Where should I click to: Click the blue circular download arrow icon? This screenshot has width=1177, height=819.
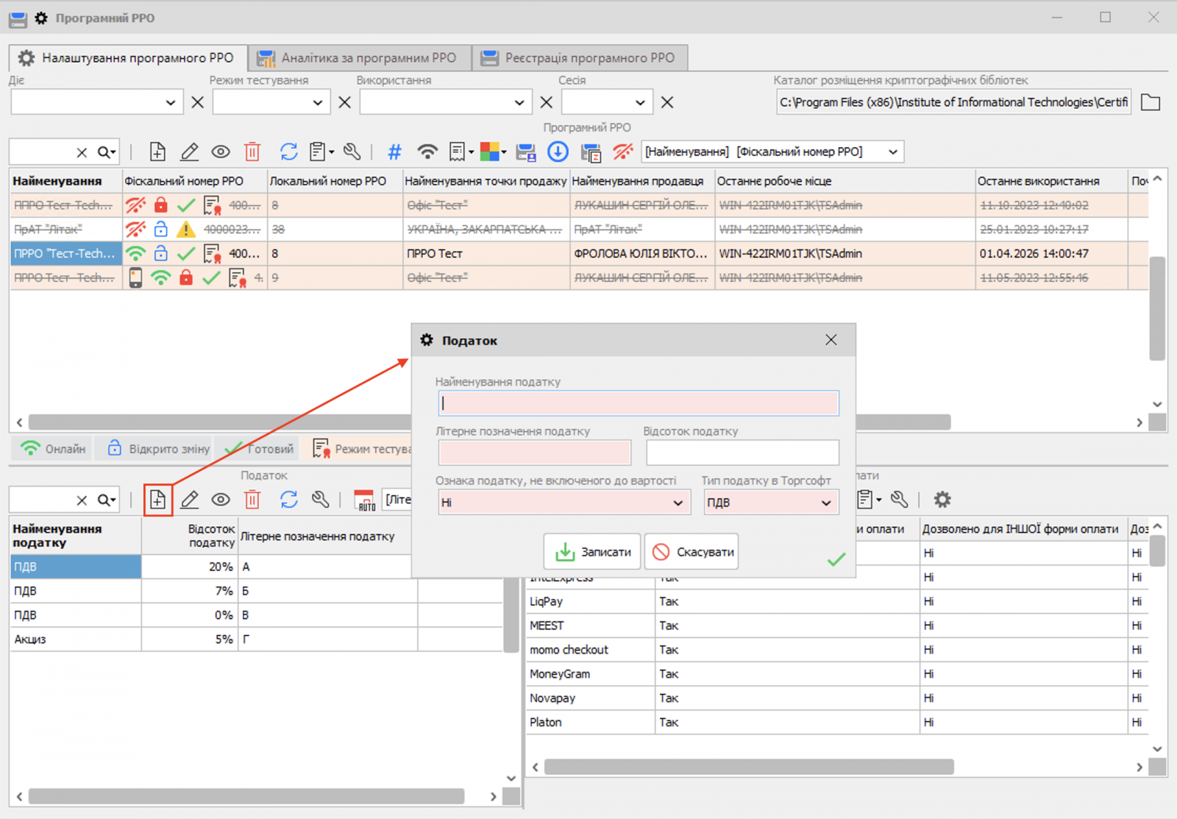(x=558, y=152)
